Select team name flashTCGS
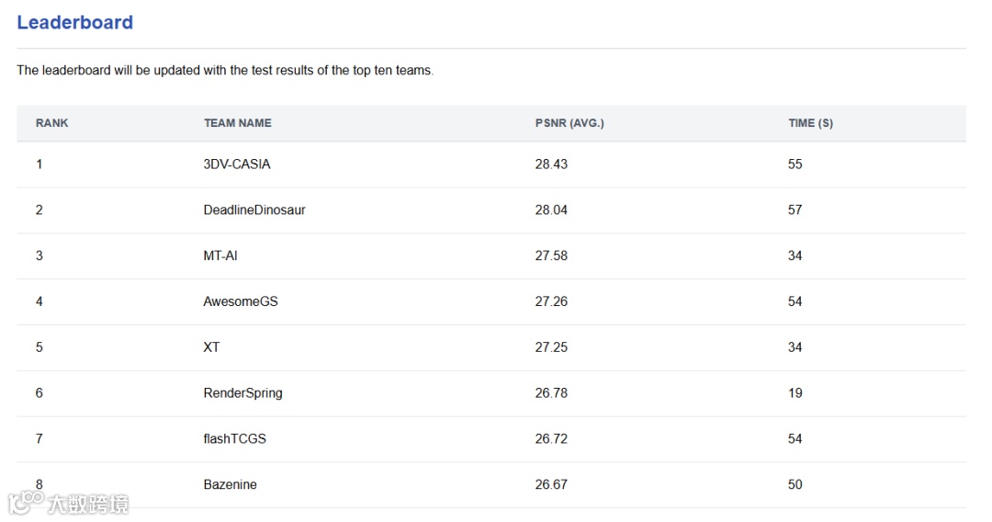 pyautogui.click(x=235, y=439)
